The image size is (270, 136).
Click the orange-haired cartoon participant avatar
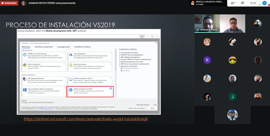click(x=207, y=42)
